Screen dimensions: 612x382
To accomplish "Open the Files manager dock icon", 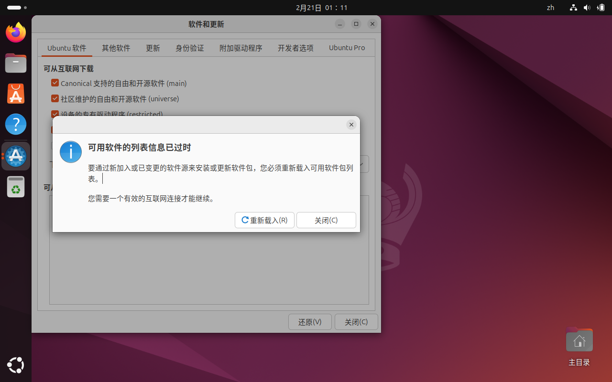I will (16, 63).
